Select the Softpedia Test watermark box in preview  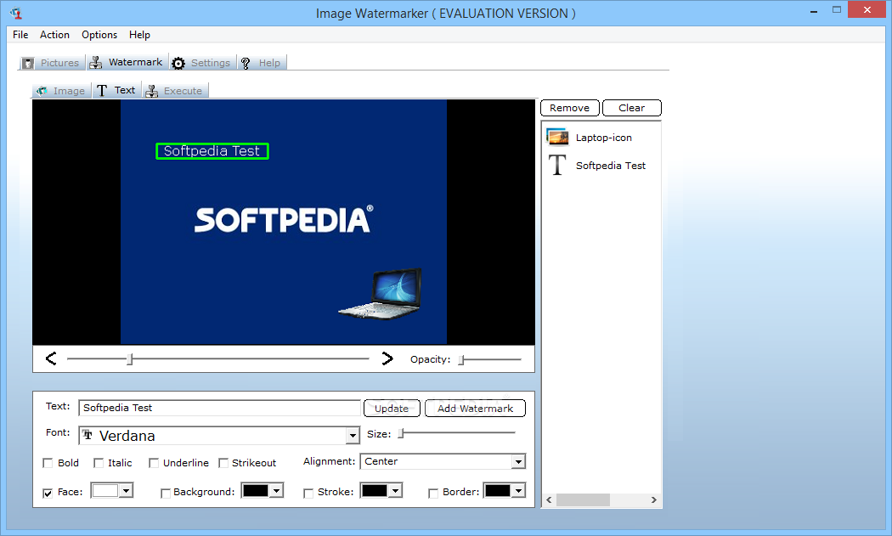[212, 151]
